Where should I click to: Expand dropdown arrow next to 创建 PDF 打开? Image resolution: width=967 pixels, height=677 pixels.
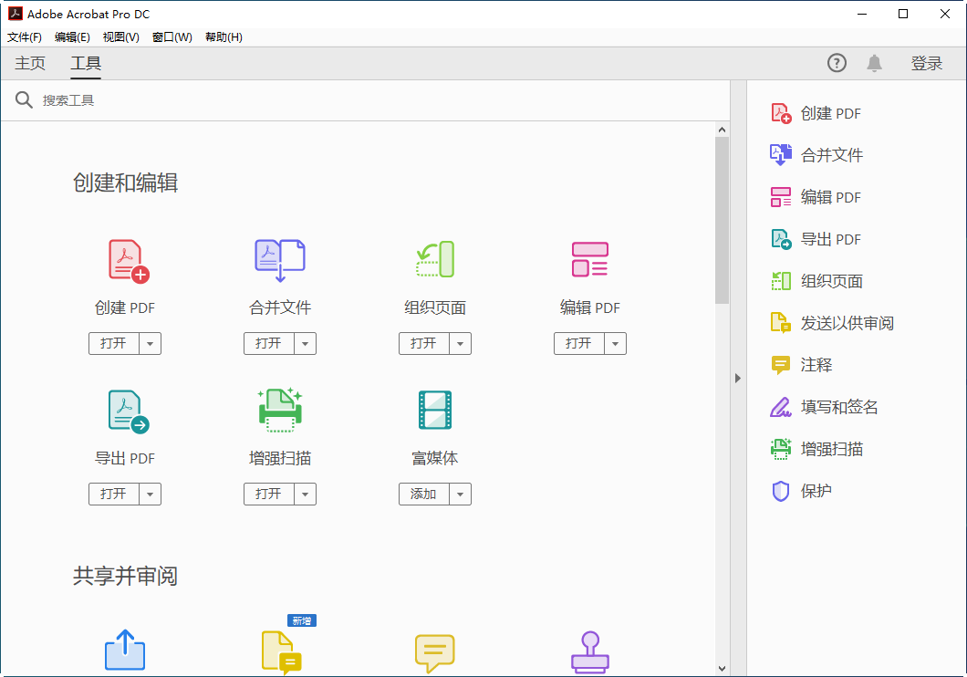click(x=150, y=343)
